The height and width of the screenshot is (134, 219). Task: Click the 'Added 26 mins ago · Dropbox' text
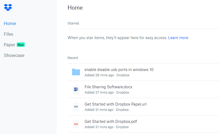pos(107,75)
